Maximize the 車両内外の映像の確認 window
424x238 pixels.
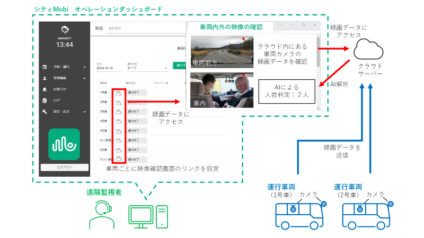click(303, 24)
